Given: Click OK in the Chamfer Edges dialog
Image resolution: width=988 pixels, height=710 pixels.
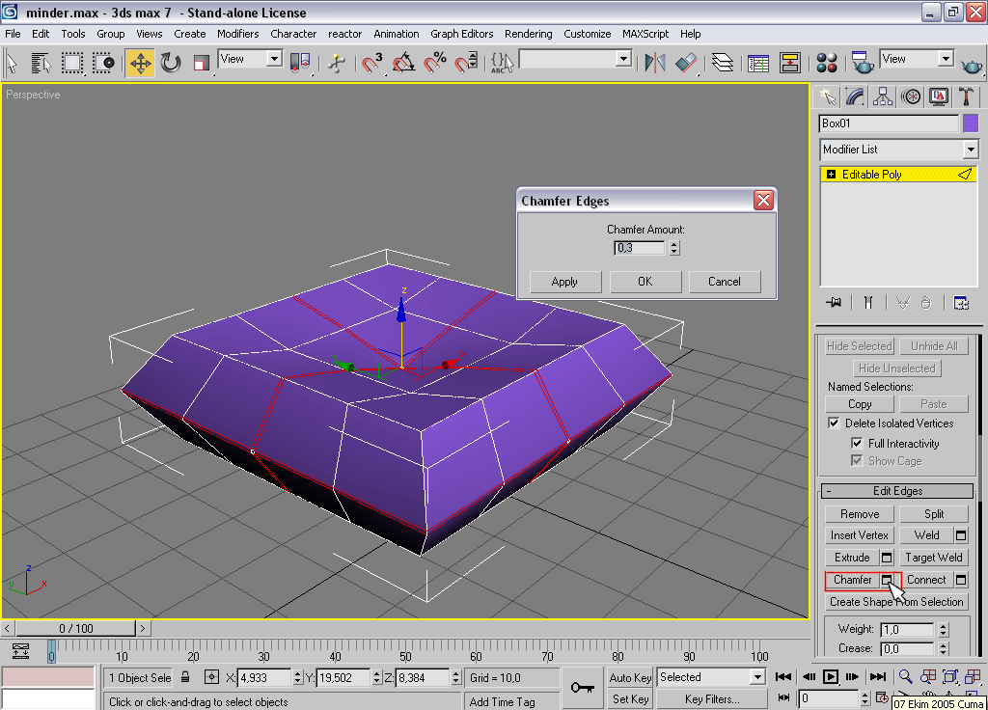Looking at the screenshot, I should [645, 282].
